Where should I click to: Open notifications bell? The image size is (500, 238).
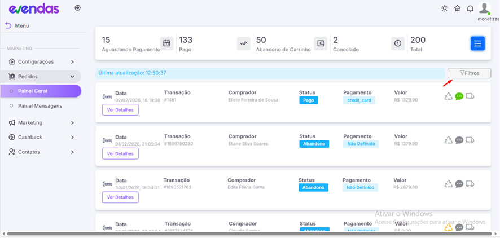[x=470, y=8]
